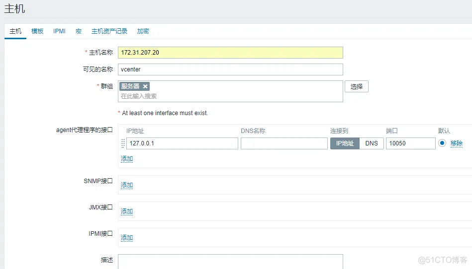Screen dimensions: 472x269
Task: Add a JMX interface
Action: coord(127,211)
